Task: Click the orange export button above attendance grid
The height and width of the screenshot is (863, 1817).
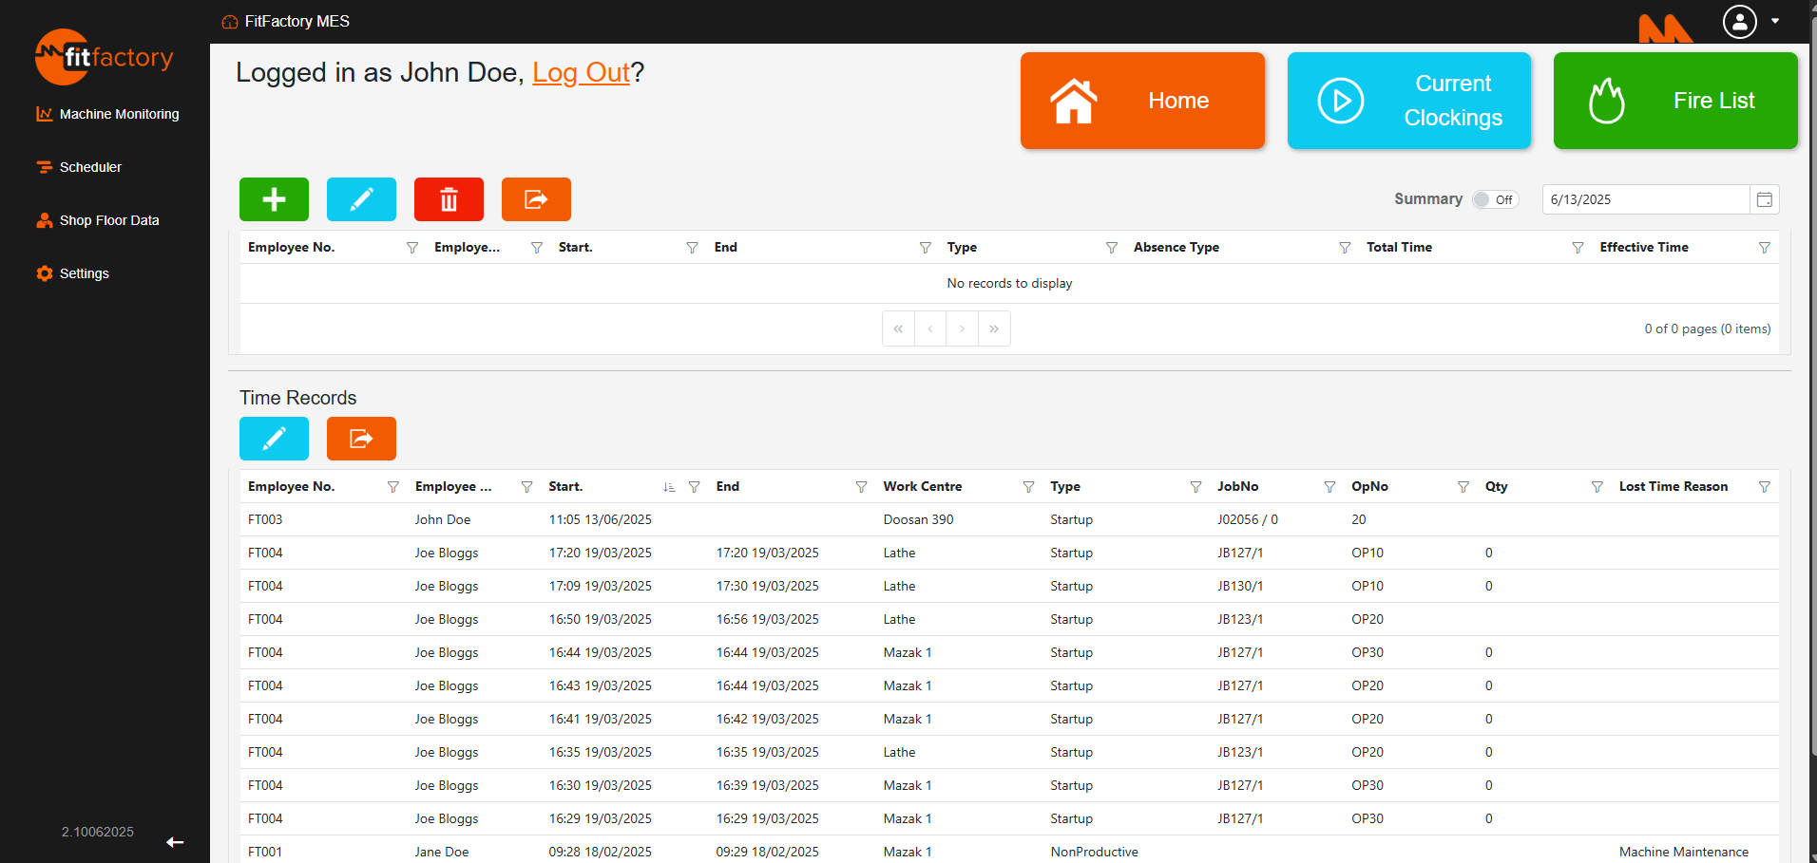Action: 536,199
